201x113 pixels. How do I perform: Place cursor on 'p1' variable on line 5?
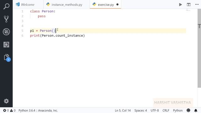32,31
